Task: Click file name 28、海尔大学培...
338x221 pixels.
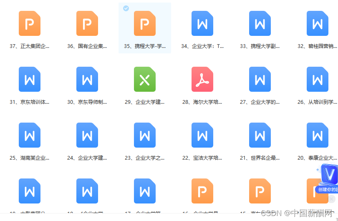Action: (x=202, y=102)
